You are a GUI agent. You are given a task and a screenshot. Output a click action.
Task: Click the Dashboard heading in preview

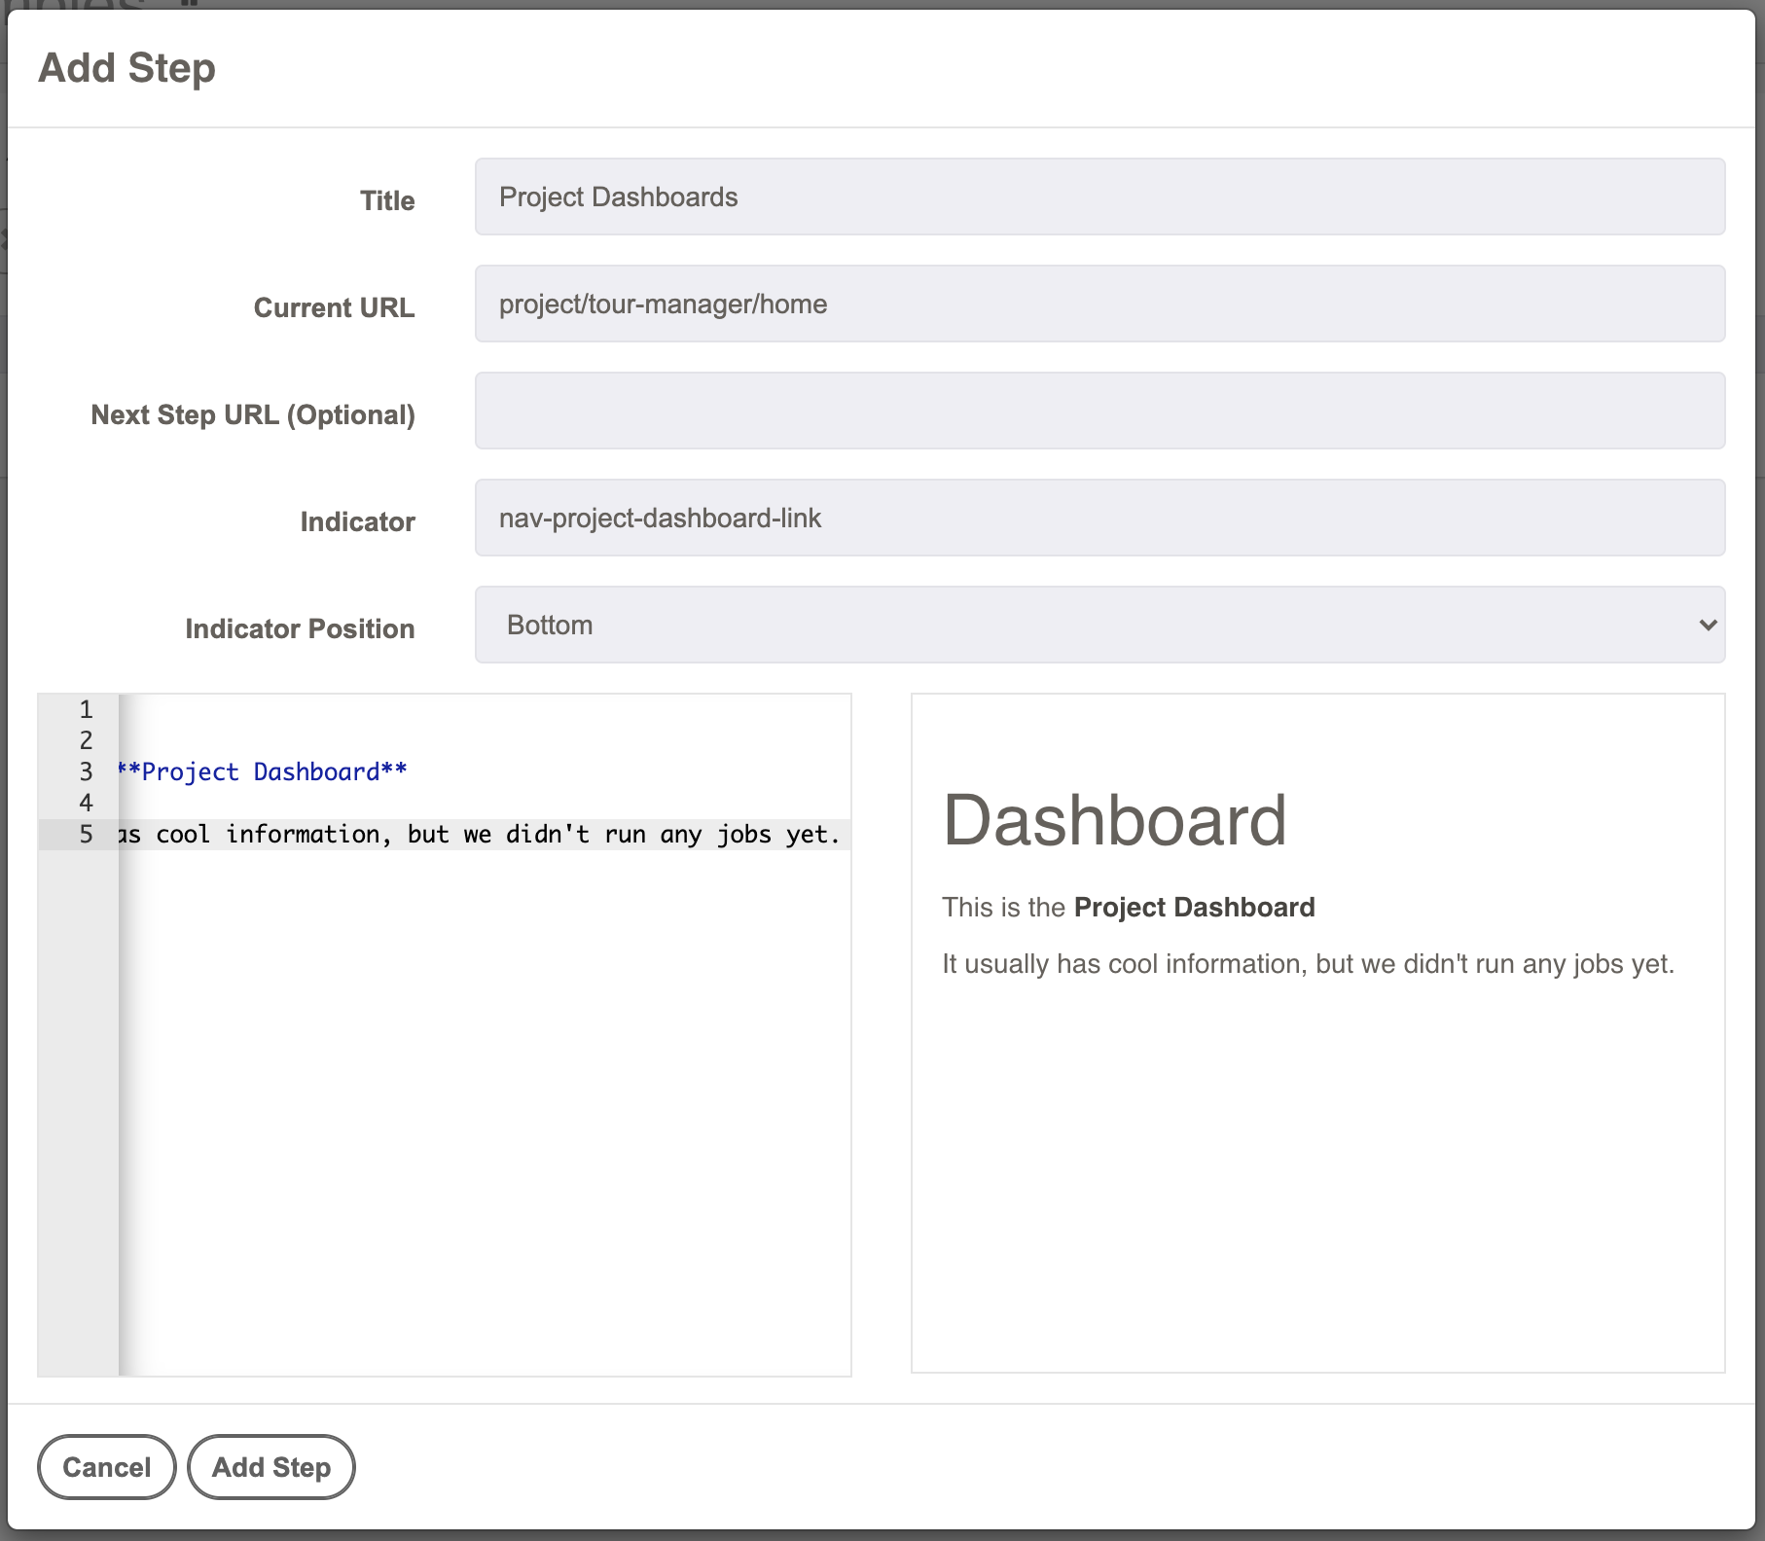(1115, 820)
